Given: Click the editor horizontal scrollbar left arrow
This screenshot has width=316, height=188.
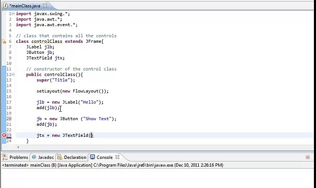Looking at the screenshot, I should 18,147.
